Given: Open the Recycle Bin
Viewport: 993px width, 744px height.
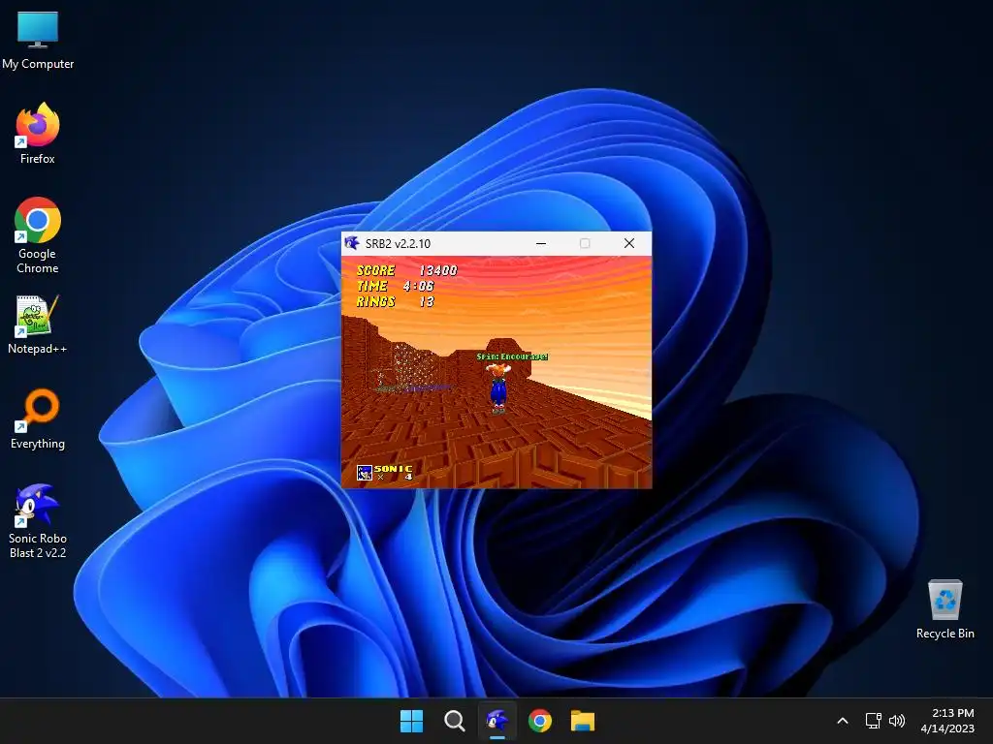Looking at the screenshot, I should click(x=945, y=609).
